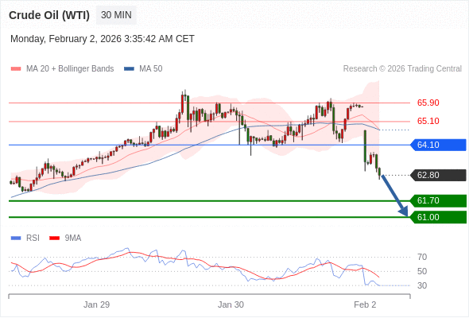Click the Feb 2 date axis label
This screenshot has width=469, height=318.
(x=365, y=304)
